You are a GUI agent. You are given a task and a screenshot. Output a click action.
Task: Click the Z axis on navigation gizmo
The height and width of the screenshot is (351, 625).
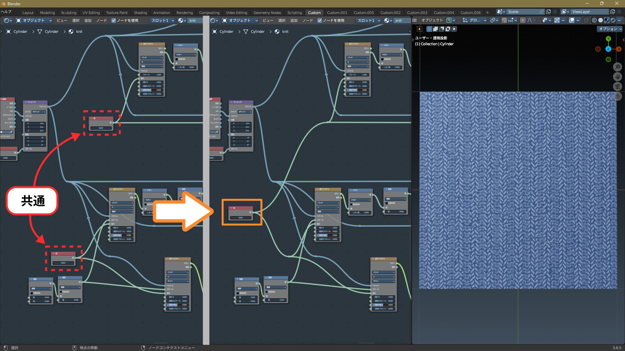pyautogui.click(x=608, y=49)
